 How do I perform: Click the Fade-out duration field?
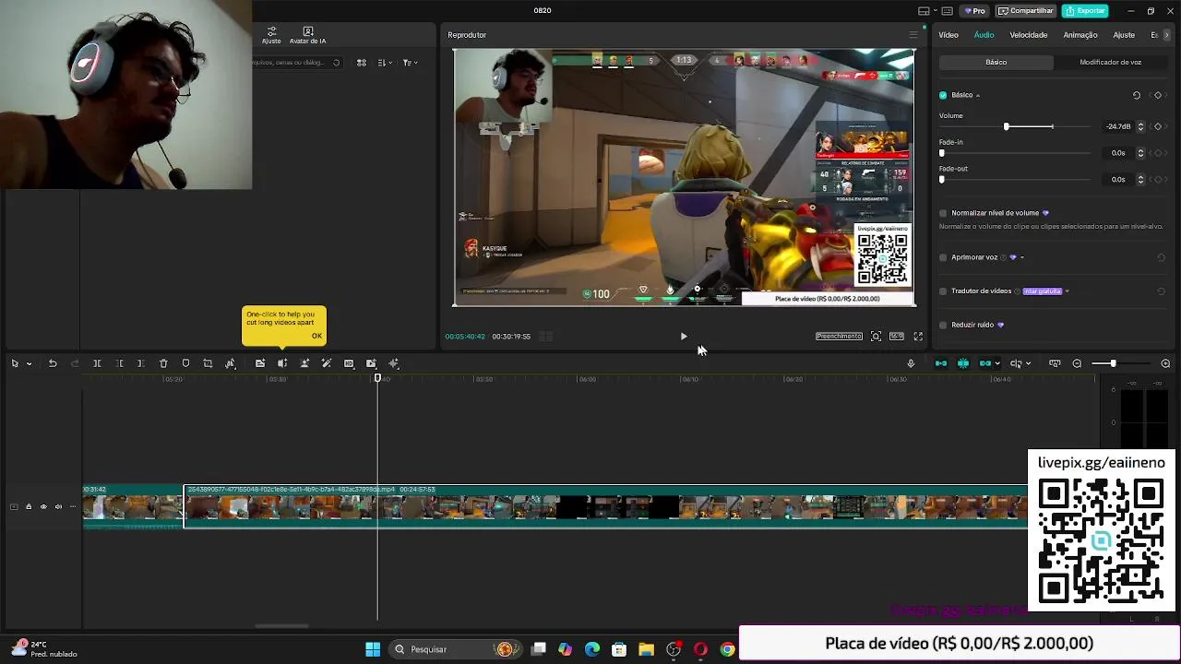pyautogui.click(x=1117, y=180)
